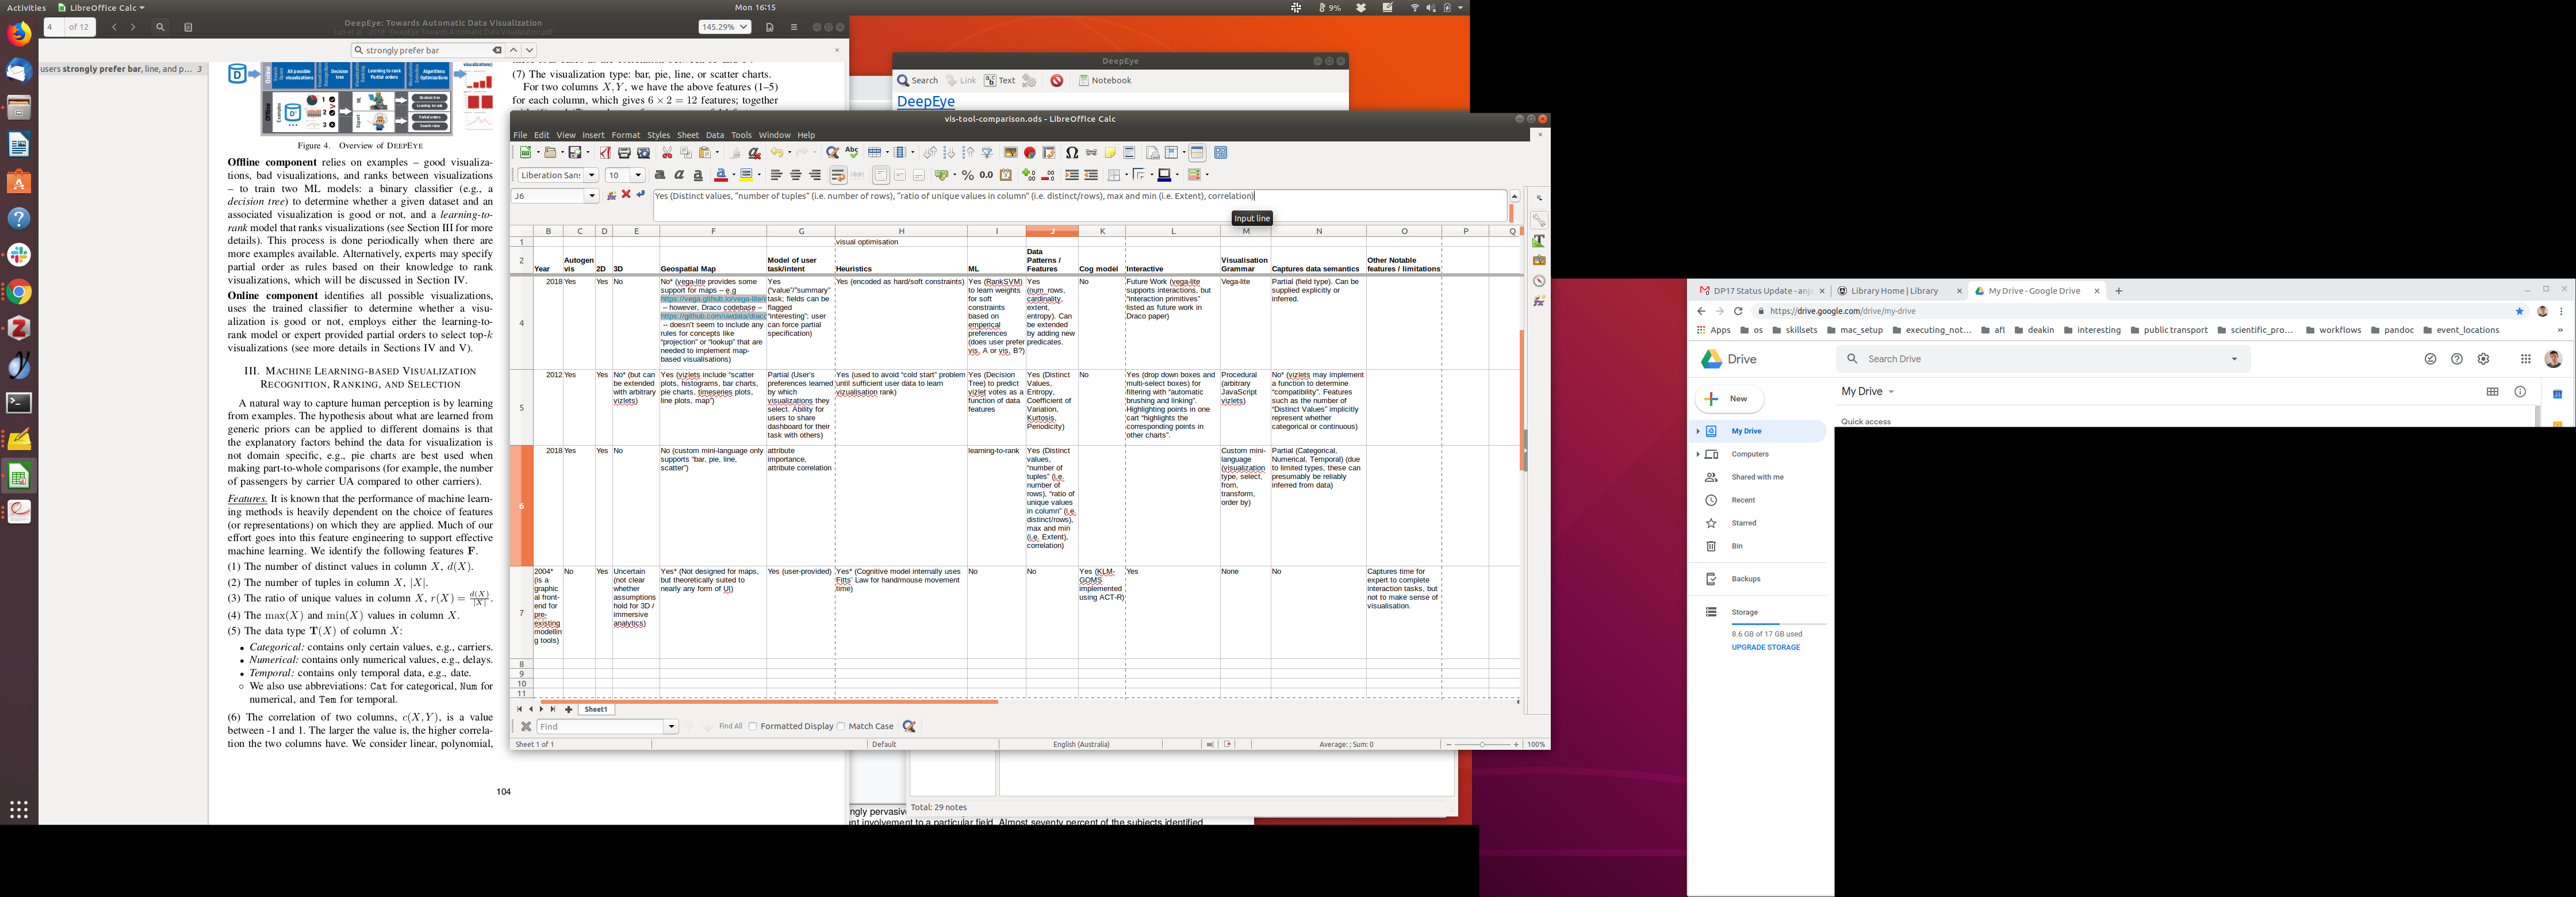Tick the Formatted Display checkbox

point(753,726)
